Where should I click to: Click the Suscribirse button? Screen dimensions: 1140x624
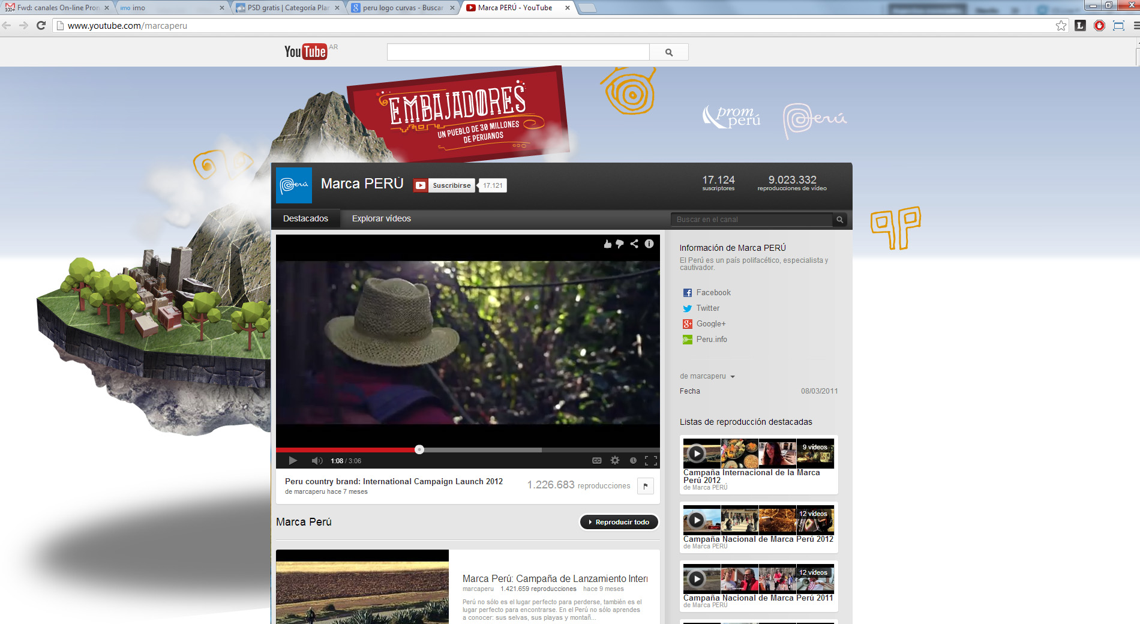[445, 185]
